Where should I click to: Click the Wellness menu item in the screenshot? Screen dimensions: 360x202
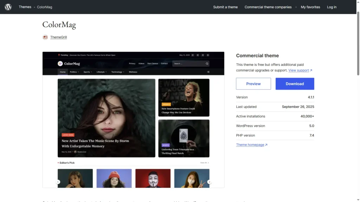pos(133,72)
